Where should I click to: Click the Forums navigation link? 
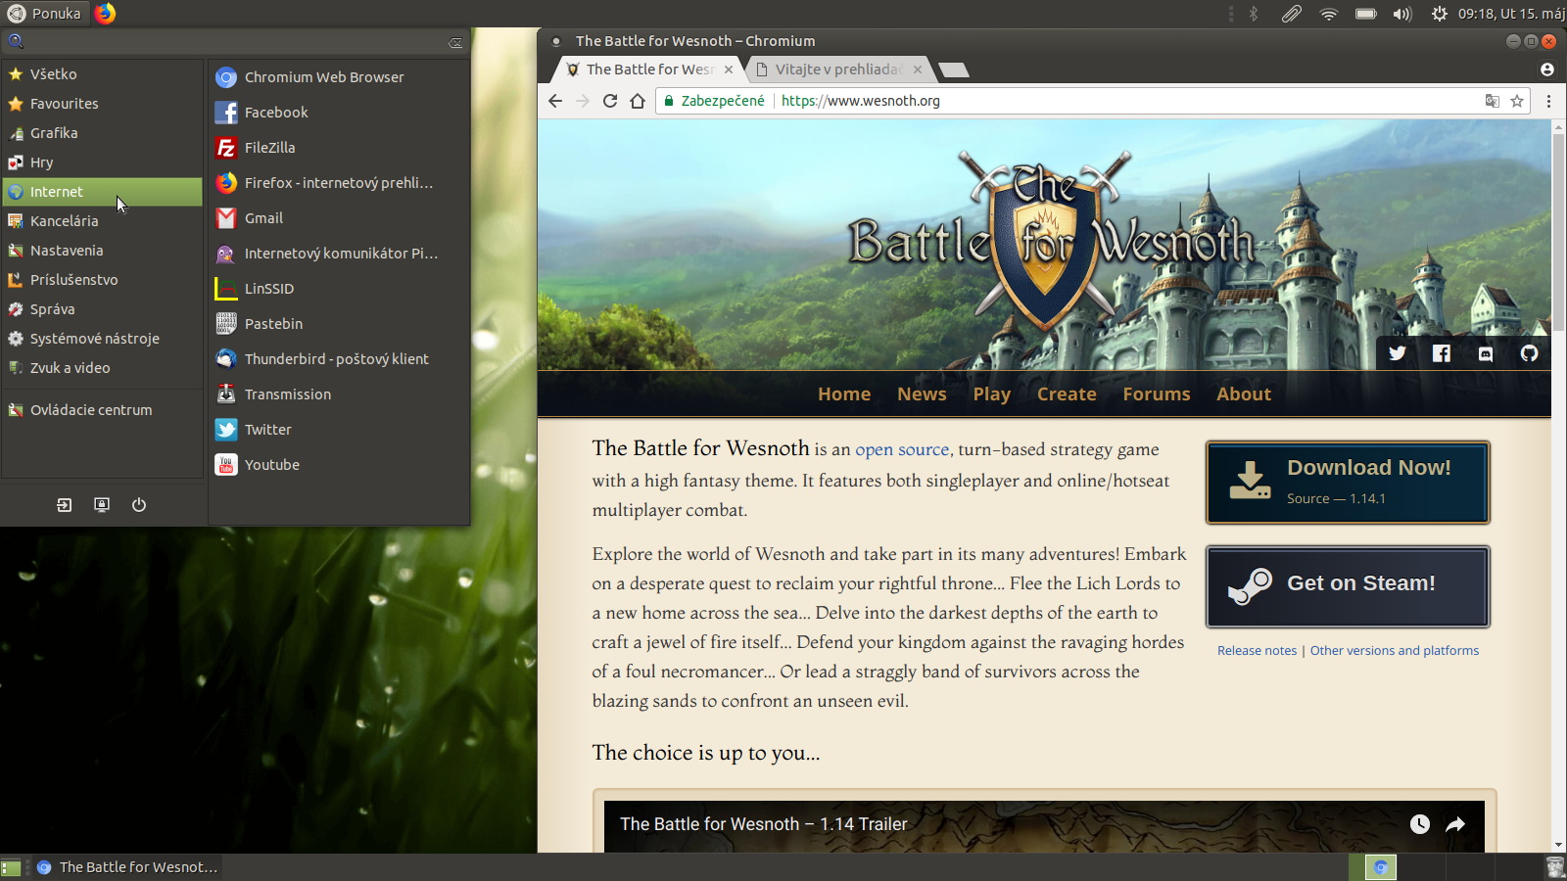pyautogui.click(x=1157, y=394)
